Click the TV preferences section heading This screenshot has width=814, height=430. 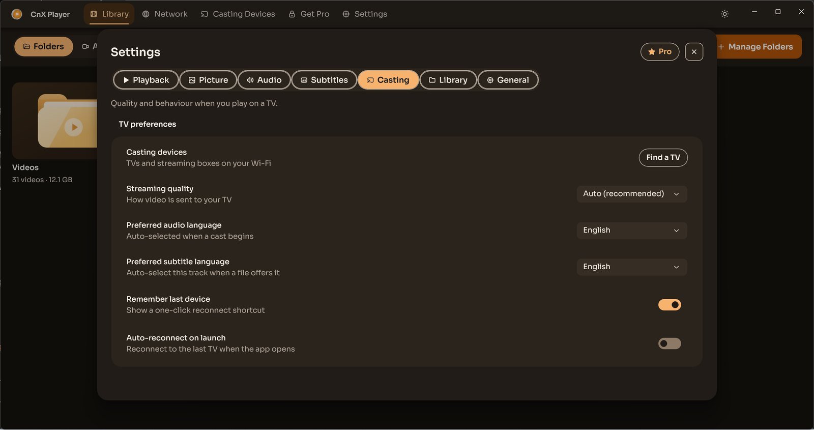tap(148, 124)
